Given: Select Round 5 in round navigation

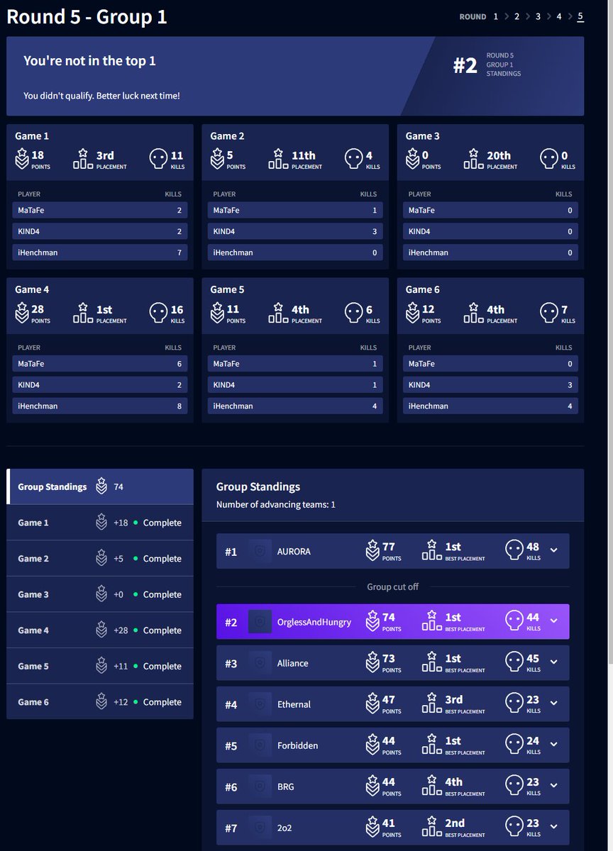Looking at the screenshot, I should pyautogui.click(x=580, y=16).
